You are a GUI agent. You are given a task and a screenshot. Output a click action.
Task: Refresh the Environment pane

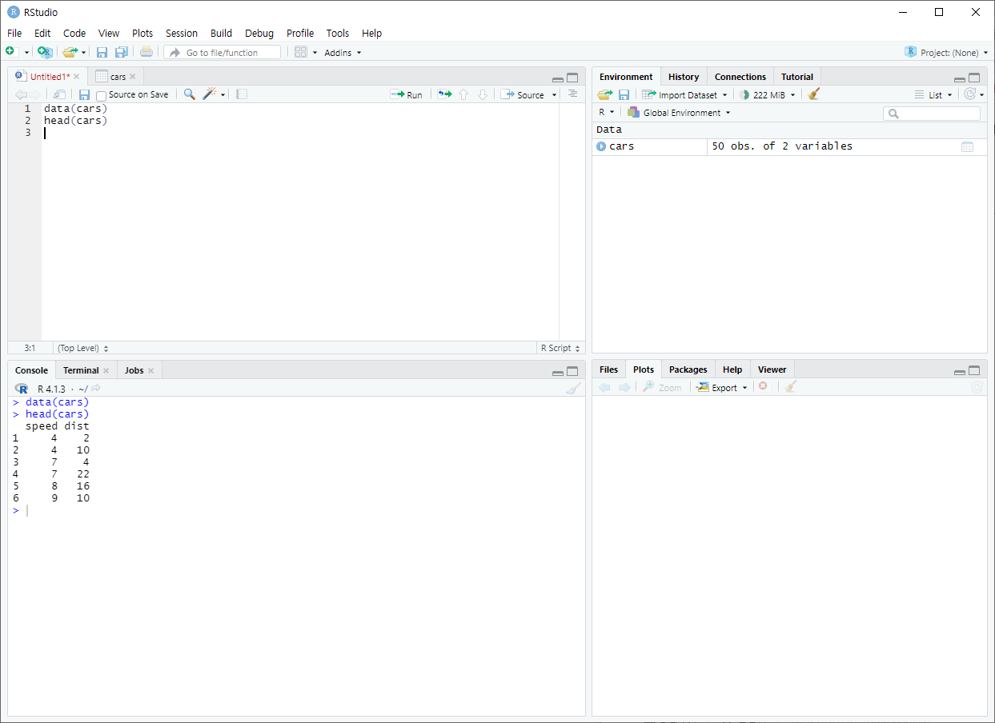click(970, 94)
